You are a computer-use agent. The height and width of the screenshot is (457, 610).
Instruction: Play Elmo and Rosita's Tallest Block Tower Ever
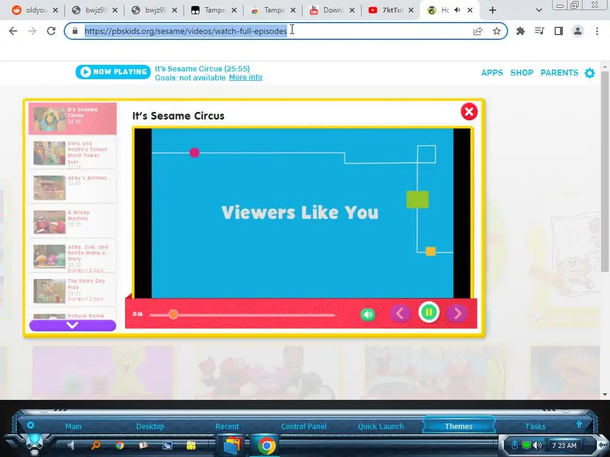pos(73,153)
